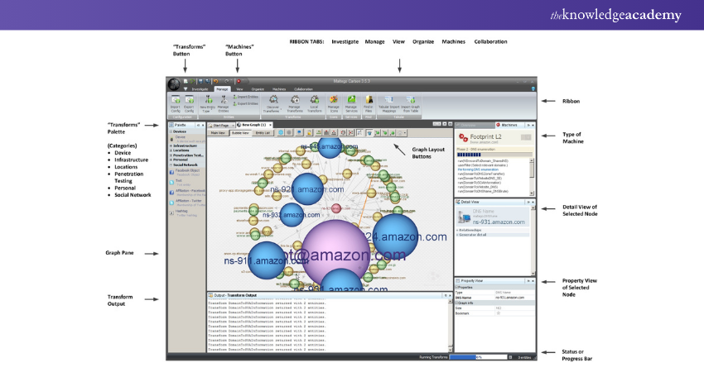The image size is (704, 372).
Task: Collapse the Social Network palette category
Action: pos(171,165)
